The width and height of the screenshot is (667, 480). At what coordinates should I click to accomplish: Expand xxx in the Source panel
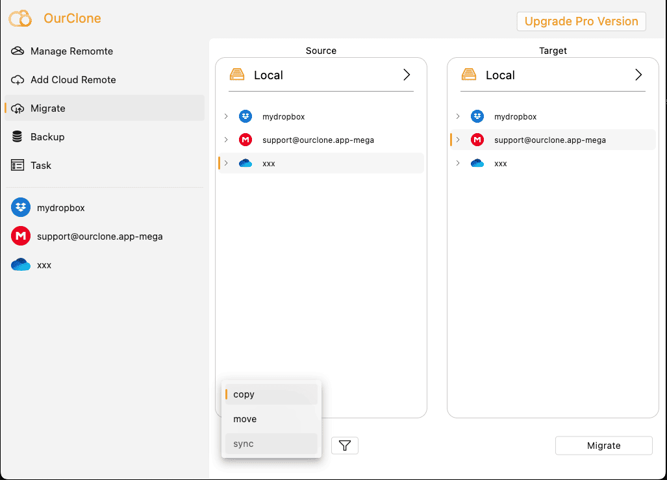(x=226, y=163)
